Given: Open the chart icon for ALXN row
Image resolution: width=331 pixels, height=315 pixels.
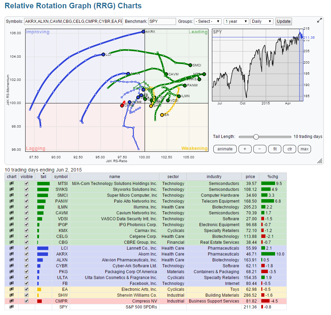Looking at the screenshot, I should pos(12,260).
